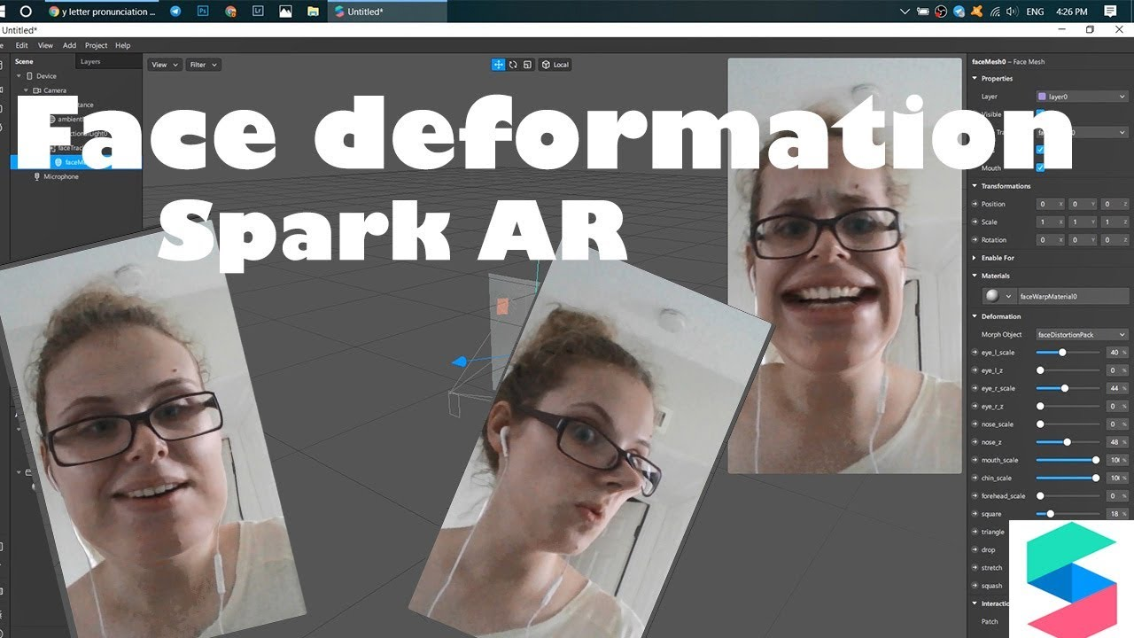Open the material selector dropdown arrow
Viewport: 1134px width, 638px height.
click(x=1008, y=297)
